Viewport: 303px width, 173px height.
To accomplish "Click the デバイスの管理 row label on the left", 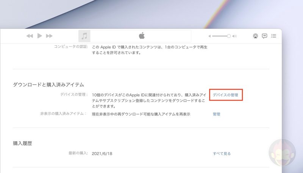I will click(74, 94).
